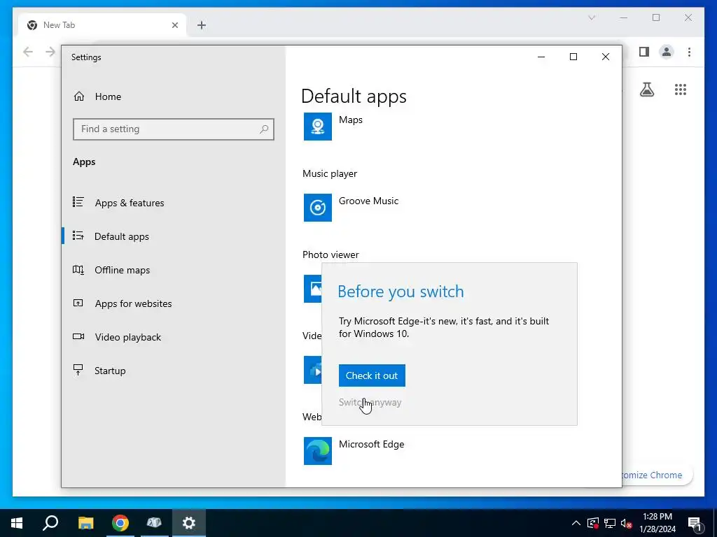Click the Chrome taskbar icon
The image size is (717, 537).
(x=120, y=523)
